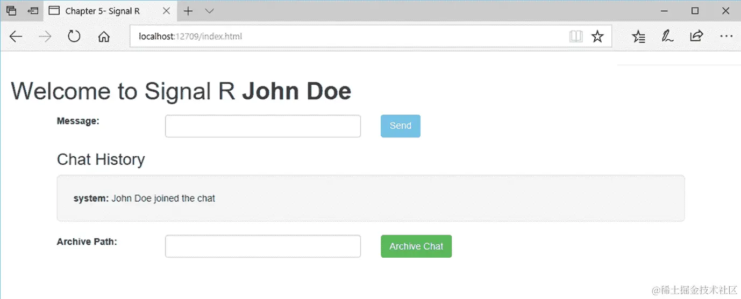
Task: Open the Add notes pen icon
Action: (668, 37)
